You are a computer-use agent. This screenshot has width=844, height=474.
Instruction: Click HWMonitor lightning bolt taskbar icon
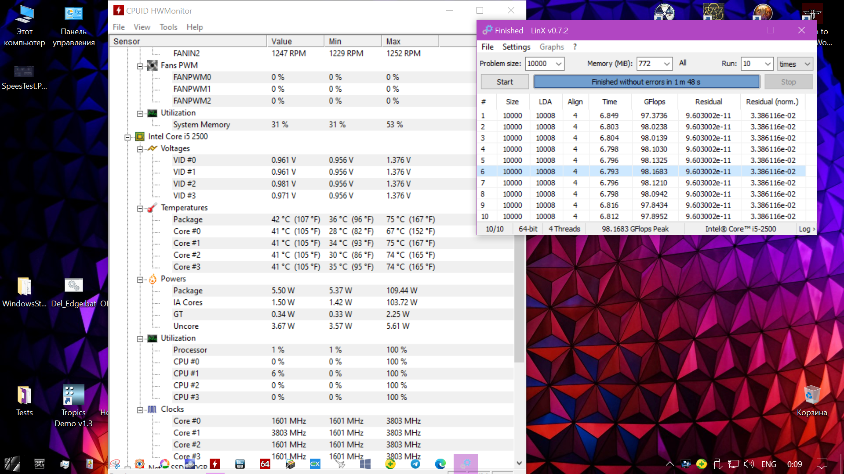point(215,464)
